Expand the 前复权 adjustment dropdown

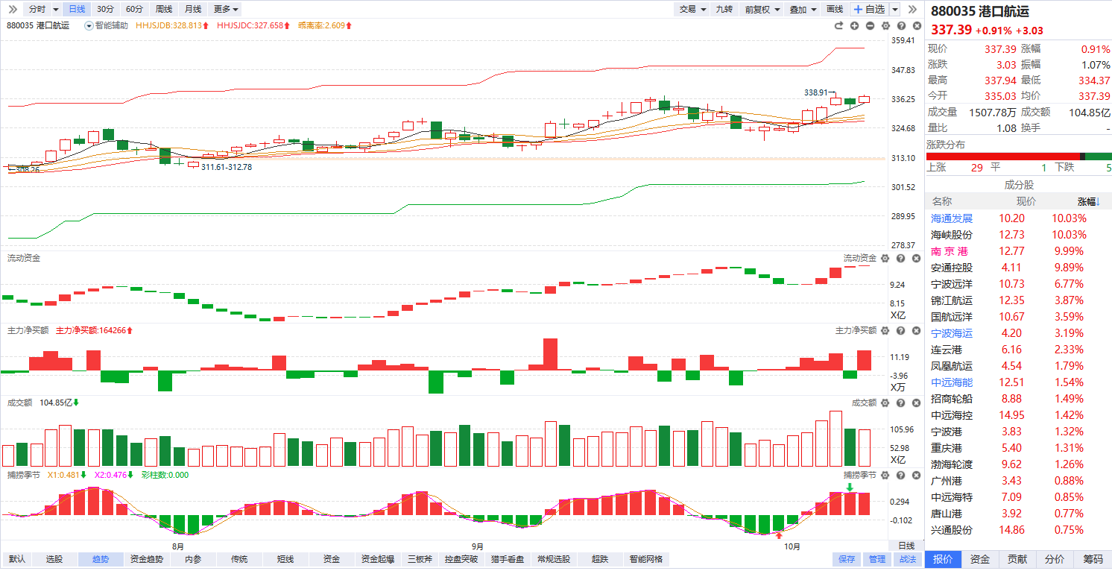click(x=763, y=9)
